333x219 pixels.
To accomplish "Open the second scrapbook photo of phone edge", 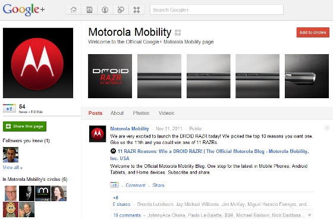I will (x=159, y=76).
